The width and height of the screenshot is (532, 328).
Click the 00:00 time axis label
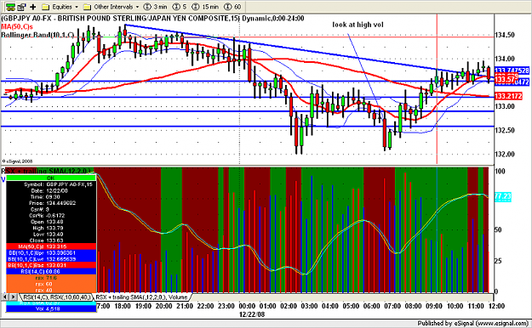[x=247, y=306]
